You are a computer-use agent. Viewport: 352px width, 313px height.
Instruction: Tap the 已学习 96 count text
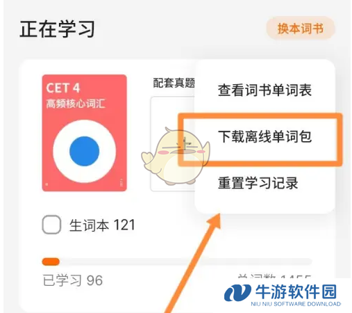pyautogui.click(x=73, y=280)
